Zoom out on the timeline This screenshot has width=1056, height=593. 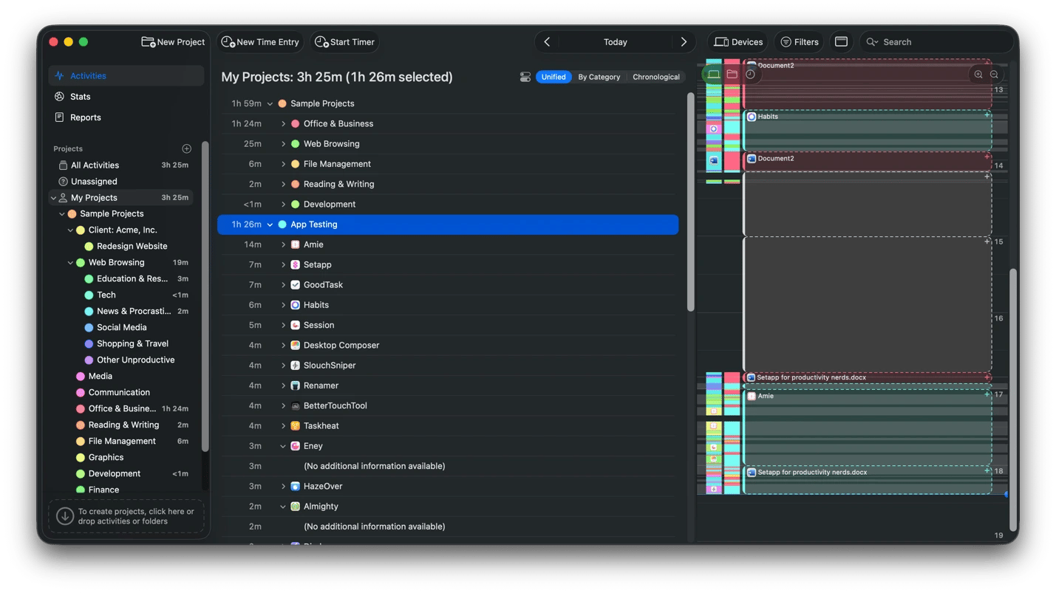point(994,75)
